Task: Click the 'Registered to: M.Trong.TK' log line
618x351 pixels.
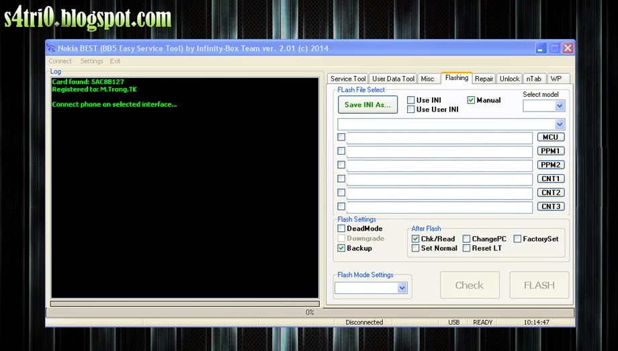Action: pos(94,89)
